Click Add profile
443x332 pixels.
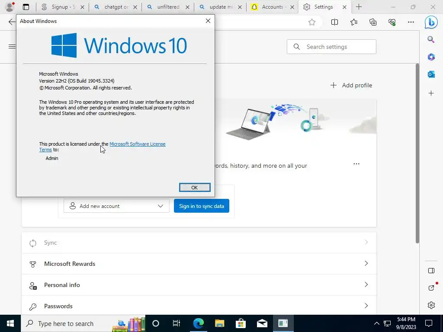tap(351, 85)
